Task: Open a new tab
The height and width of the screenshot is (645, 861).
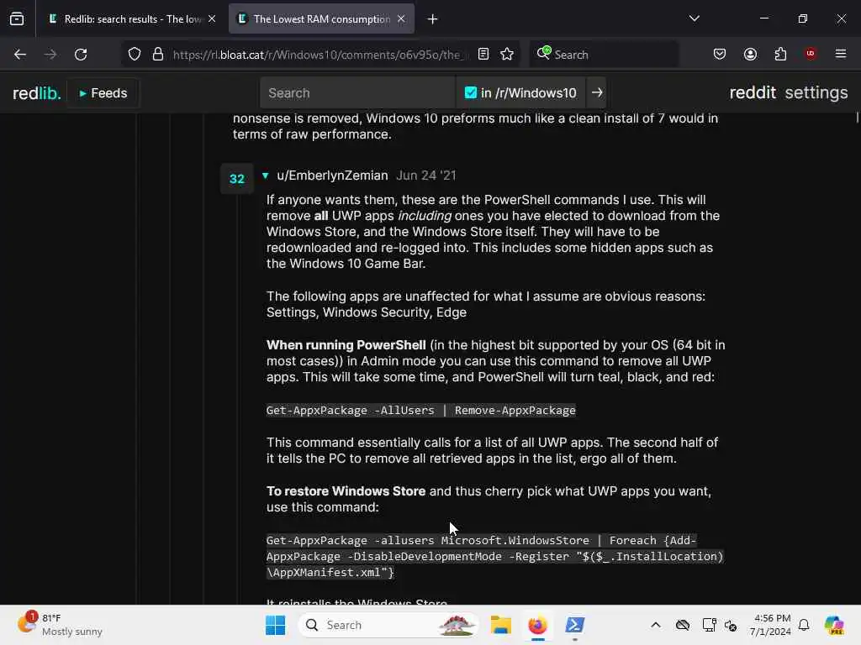Action: 433,19
